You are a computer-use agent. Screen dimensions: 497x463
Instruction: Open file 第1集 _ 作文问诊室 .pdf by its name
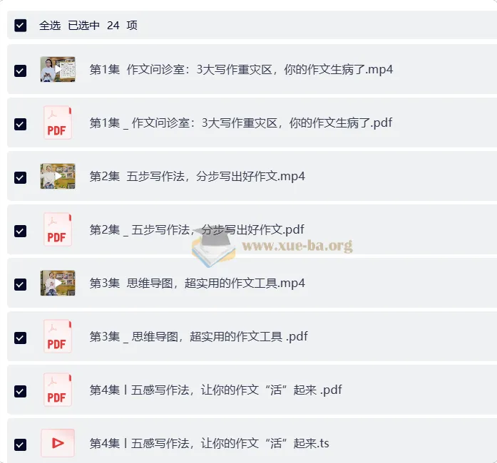(x=241, y=123)
